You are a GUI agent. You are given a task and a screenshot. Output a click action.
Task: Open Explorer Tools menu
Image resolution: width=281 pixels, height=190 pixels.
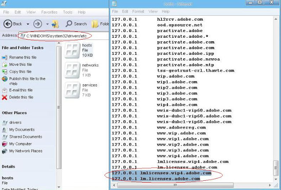68,12
